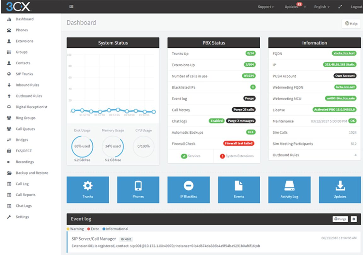Open the Activity Log tile
Screen dimensions: 363x255
coord(289,190)
